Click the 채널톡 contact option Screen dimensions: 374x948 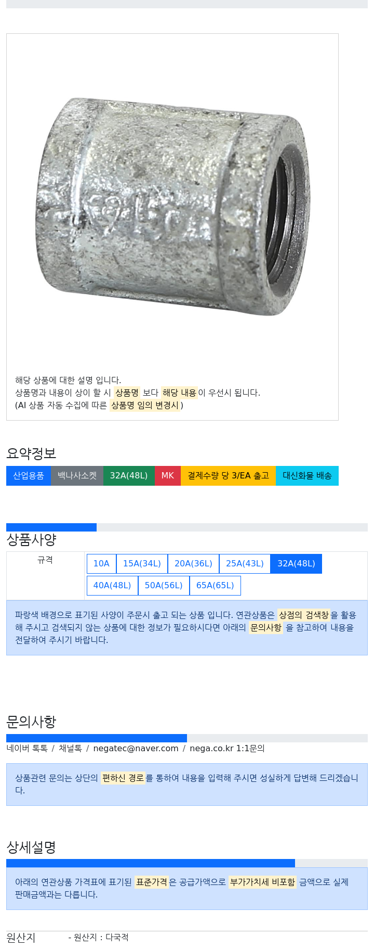point(70,748)
